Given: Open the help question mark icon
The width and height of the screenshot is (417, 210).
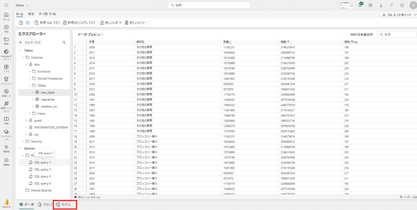Looking at the screenshot, I should [x=391, y=5].
